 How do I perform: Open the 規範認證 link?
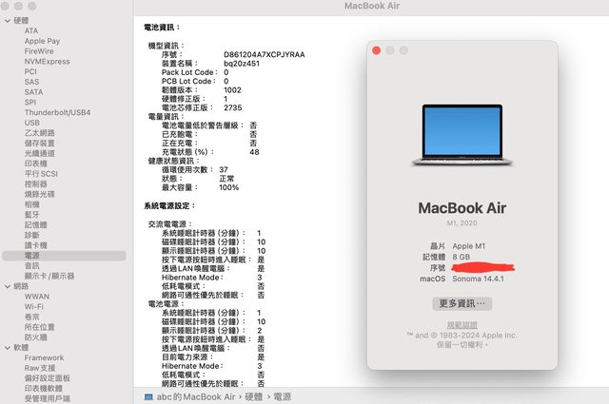coord(461,324)
